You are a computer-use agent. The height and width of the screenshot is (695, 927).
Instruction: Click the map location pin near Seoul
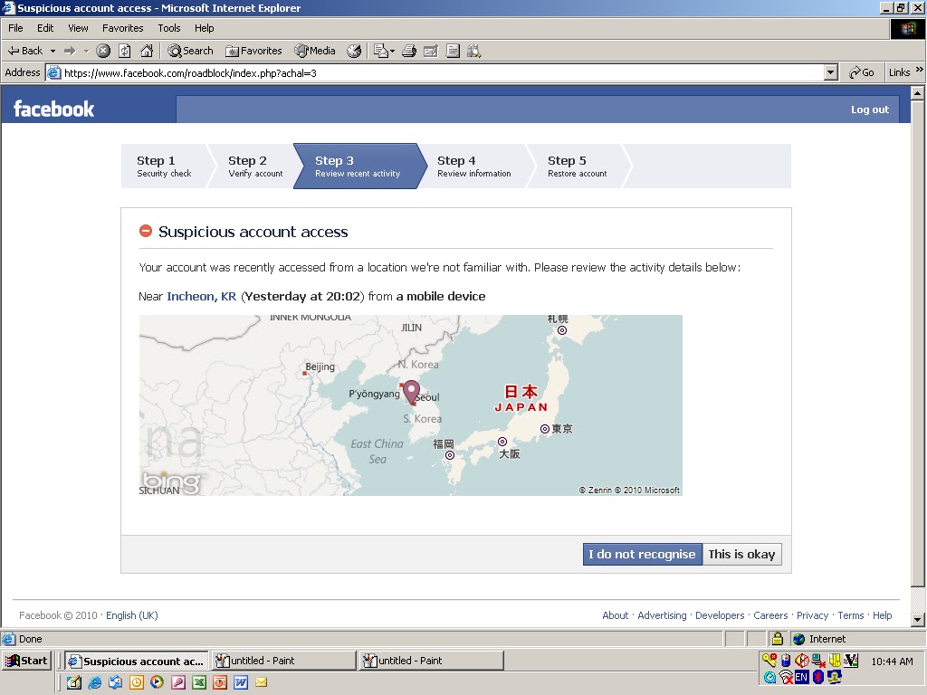pyautogui.click(x=411, y=392)
